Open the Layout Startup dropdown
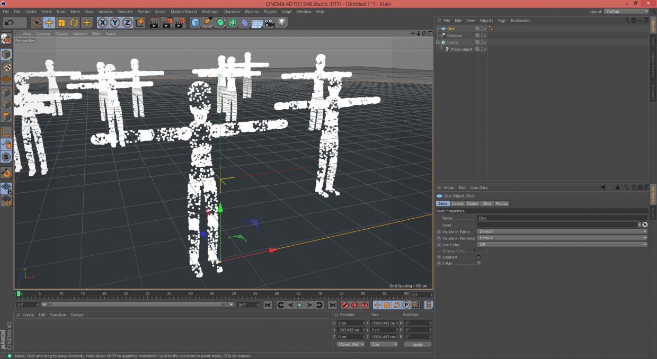This screenshot has width=657, height=359. point(626,12)
